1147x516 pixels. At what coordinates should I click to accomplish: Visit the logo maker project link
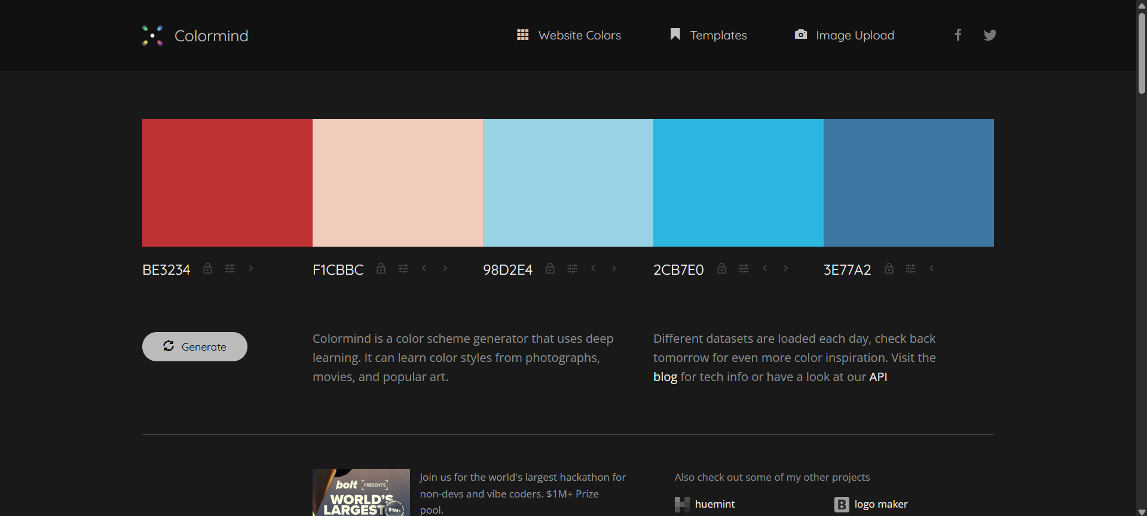click(881, 504)
